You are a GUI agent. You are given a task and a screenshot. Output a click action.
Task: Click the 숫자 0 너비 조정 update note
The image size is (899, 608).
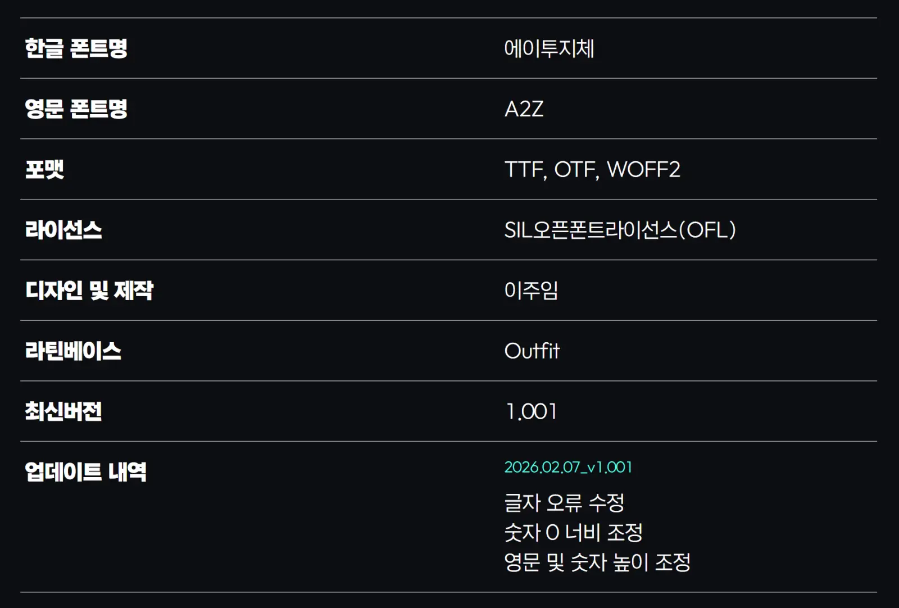tap(573, 532)
